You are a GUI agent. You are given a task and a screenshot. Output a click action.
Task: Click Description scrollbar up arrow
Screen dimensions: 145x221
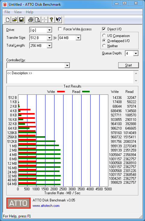[136, 73]
